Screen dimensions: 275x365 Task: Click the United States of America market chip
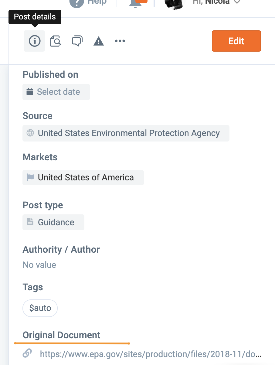click(x=86, y=177)
